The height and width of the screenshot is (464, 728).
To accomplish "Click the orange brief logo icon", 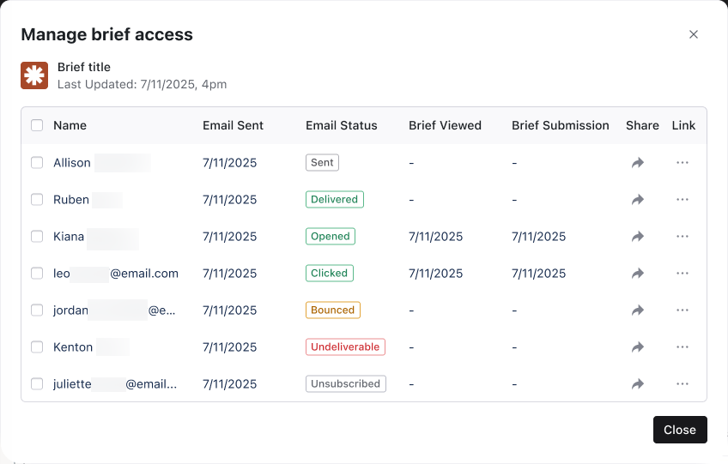I will pyautogui.click(x=34, y=75).
